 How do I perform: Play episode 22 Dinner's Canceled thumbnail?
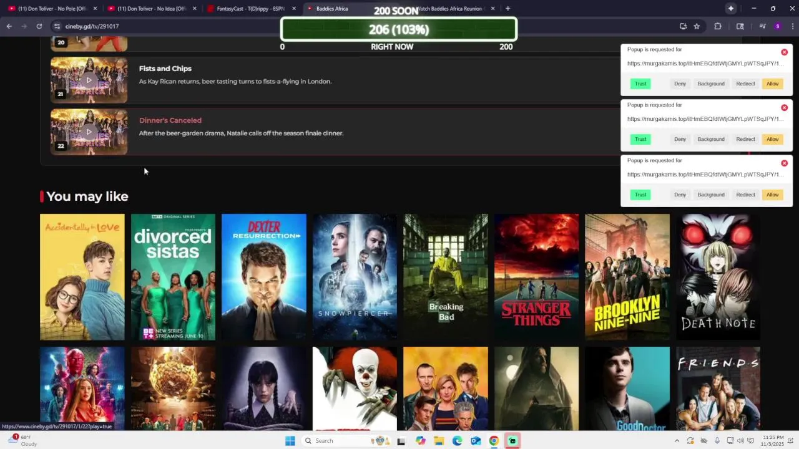89,132
